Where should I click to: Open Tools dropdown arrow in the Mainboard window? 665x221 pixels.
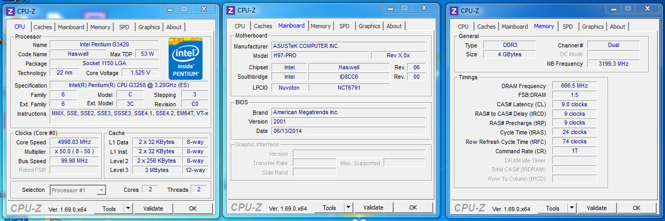pos(349,207)
